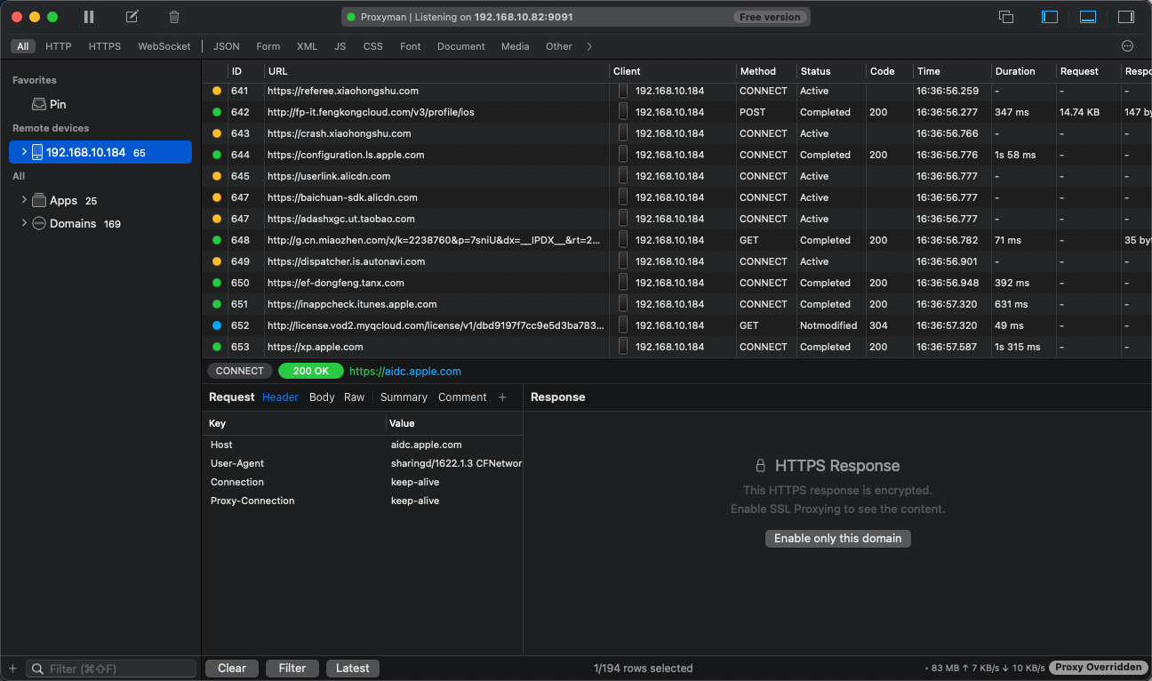Screen dimensions: 1152x681
Task: Filter by Document content type
Action: click(x=461, y=46)
